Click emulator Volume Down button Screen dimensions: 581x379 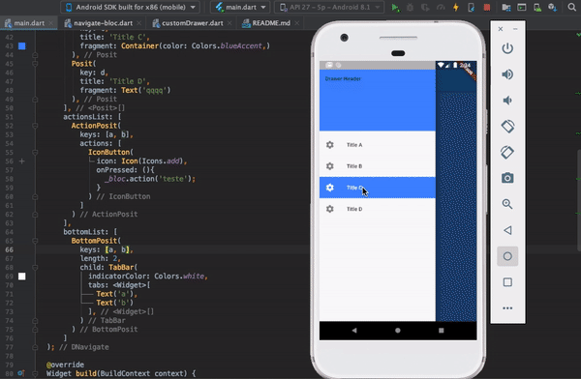point(507,101)
